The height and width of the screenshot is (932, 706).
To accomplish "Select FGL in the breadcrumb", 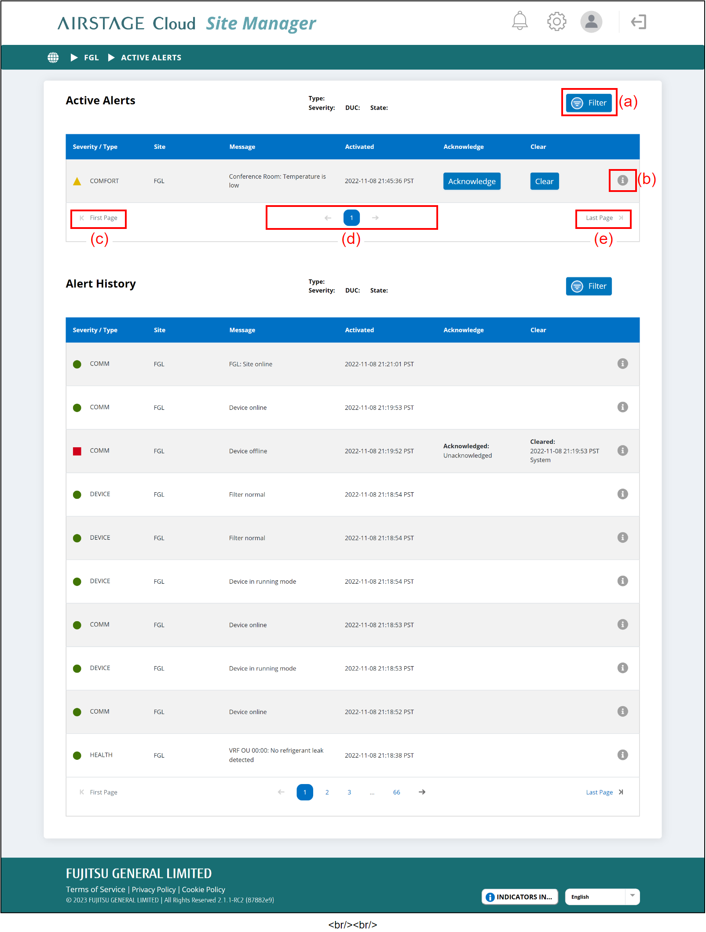I will pos(91,58).
